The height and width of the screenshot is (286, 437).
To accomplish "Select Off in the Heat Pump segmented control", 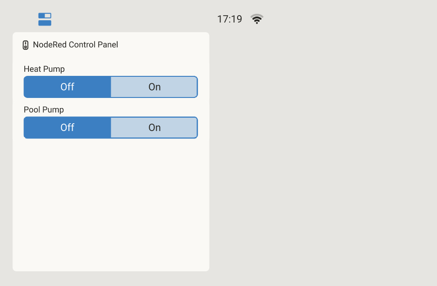I will point(67,87).
